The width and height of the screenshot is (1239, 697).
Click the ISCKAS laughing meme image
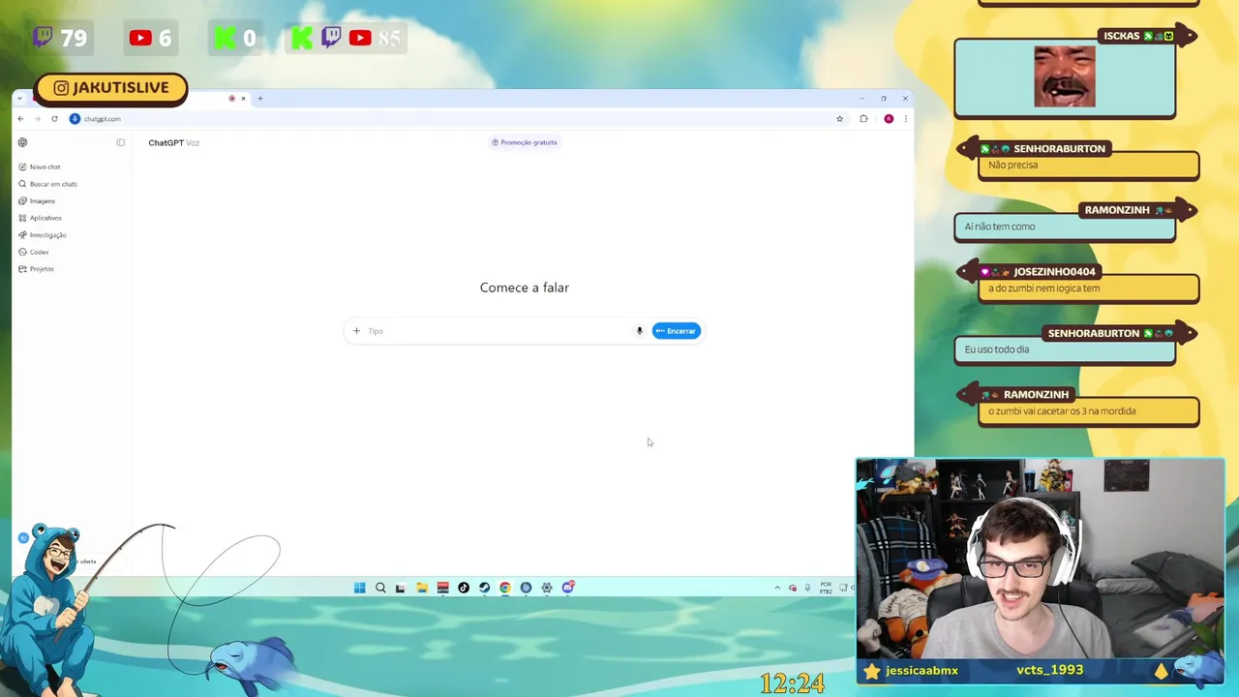[1065, 76]
